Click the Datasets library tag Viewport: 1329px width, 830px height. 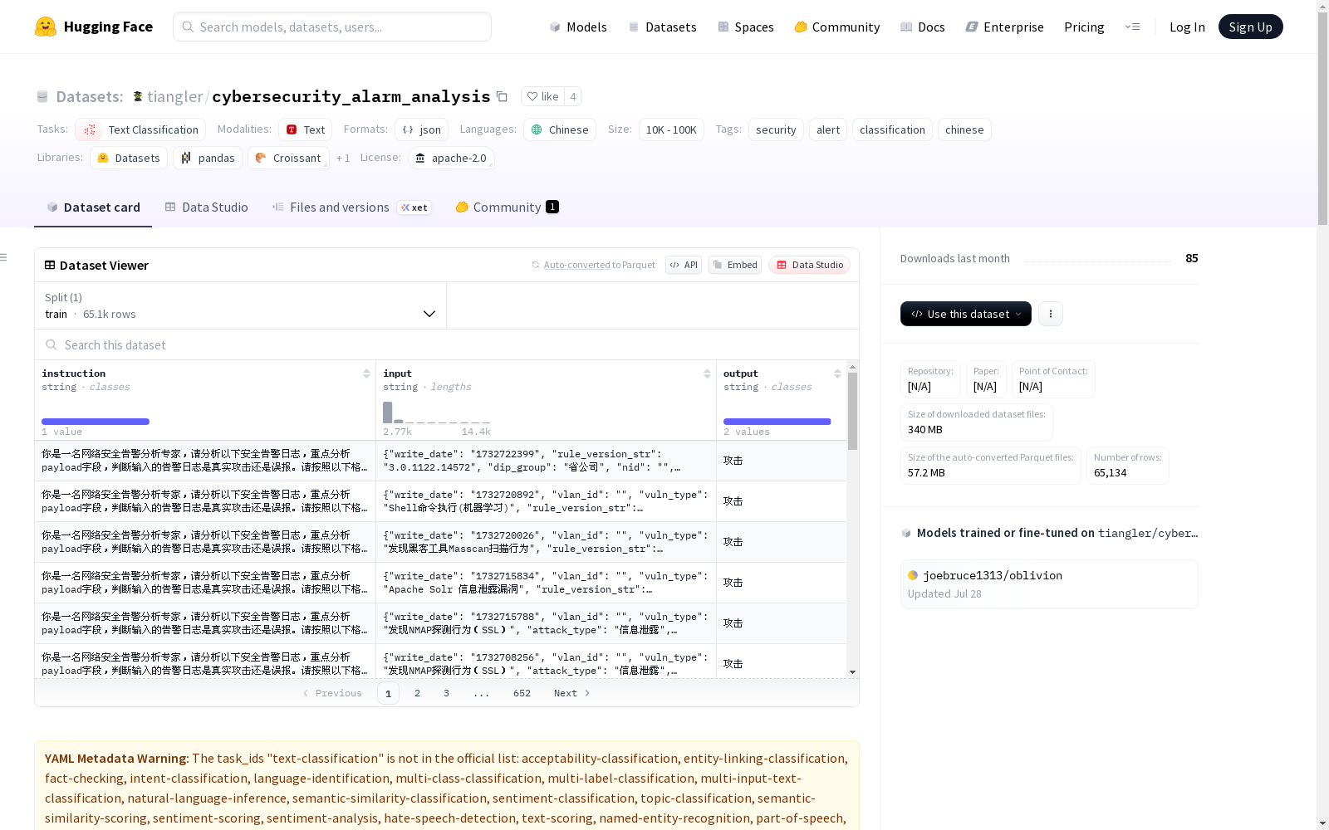(x=129, y=158)
